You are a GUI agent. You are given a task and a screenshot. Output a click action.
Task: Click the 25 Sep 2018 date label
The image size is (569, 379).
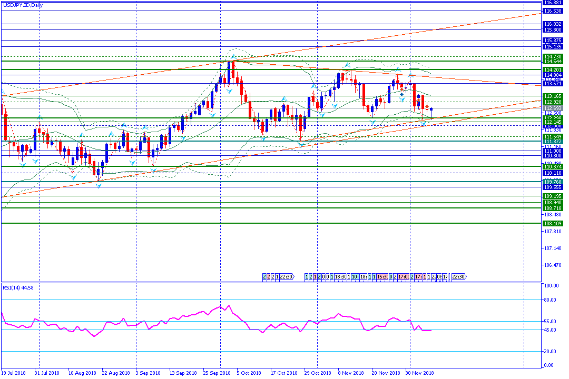click(217, 373)
